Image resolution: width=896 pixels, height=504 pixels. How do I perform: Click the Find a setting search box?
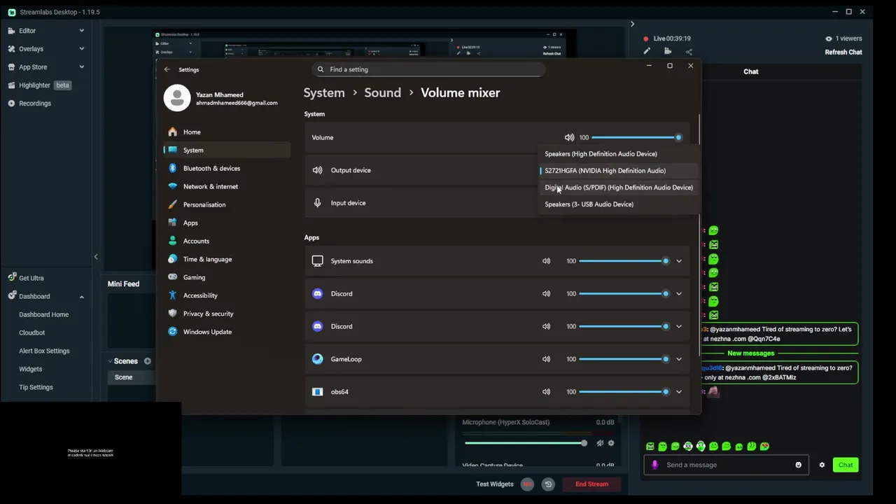pos(428,69)
